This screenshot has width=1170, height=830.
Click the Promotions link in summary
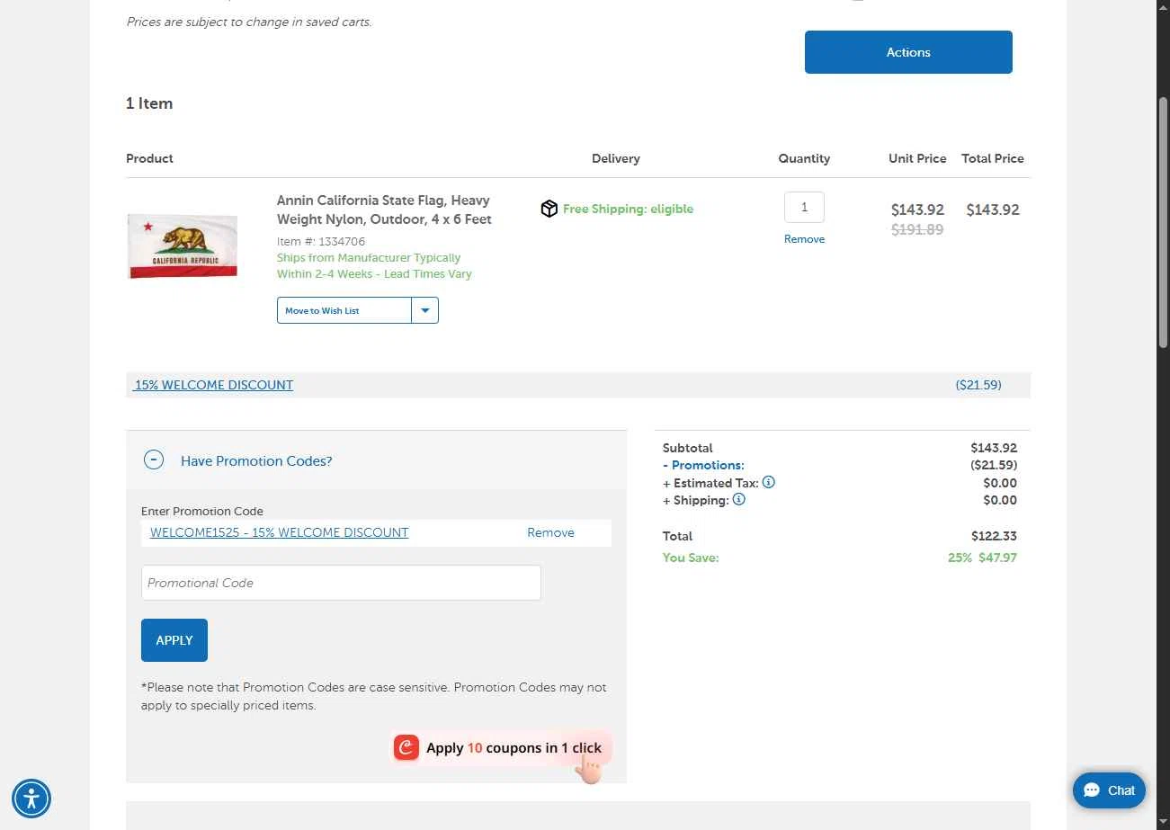[708, 465]
